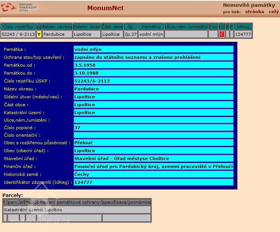
Task: Open the 'celý' print link
Action: [x=274, y=12]
